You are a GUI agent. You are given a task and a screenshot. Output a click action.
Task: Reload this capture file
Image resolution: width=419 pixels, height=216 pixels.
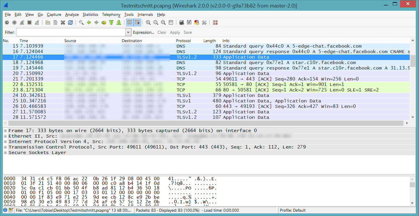click(70, 22)
